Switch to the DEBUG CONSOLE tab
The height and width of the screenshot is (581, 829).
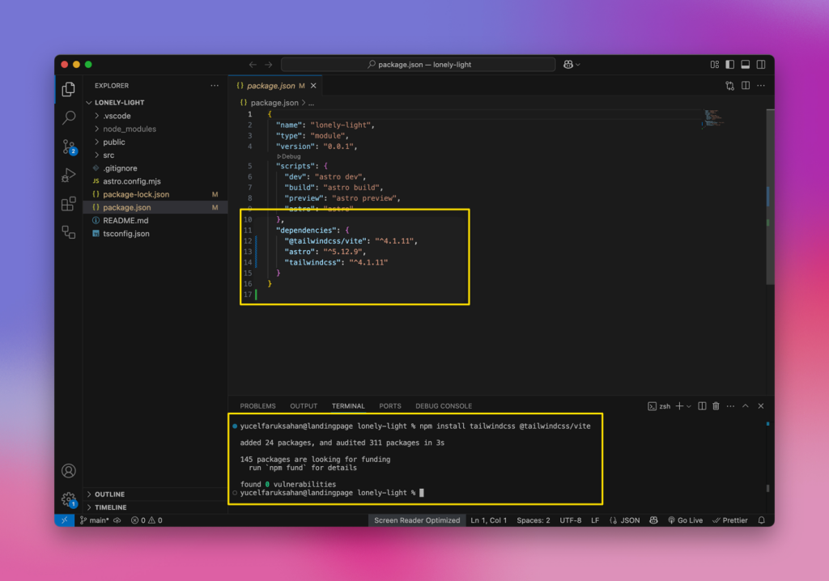pyautogui.click(x=444, y=406)
